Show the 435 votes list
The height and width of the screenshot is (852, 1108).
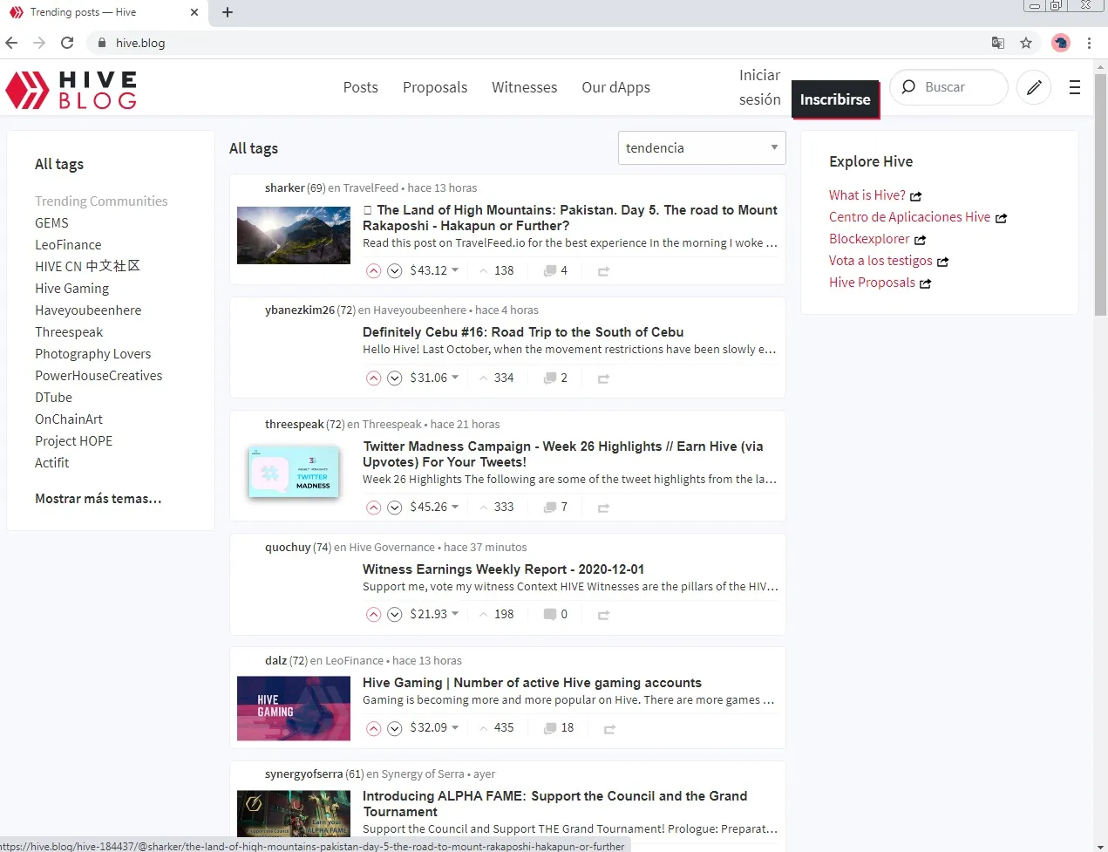point(496,727)
